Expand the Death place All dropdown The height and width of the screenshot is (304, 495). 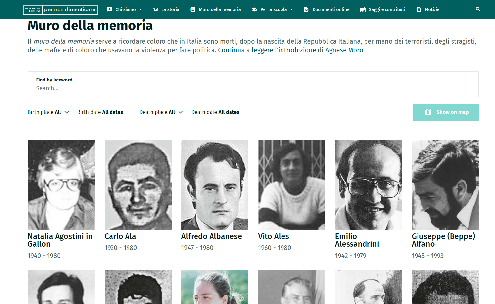point(161,112)
